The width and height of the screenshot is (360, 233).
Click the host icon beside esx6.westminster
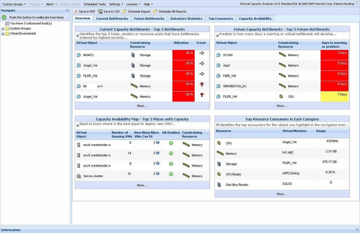point(78,145)
